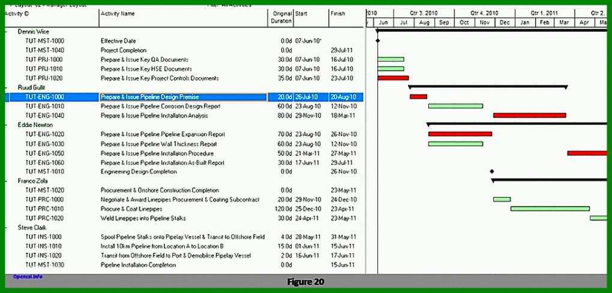The width and height of the screenshot is (612, 293).
Task: Click the Ruud Gullit black summary bar
Action: [x=488, y=87]
